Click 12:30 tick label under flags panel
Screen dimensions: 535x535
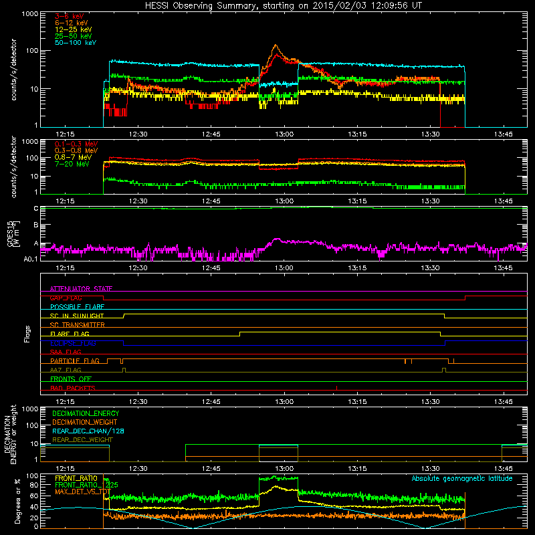coord(138,402)
